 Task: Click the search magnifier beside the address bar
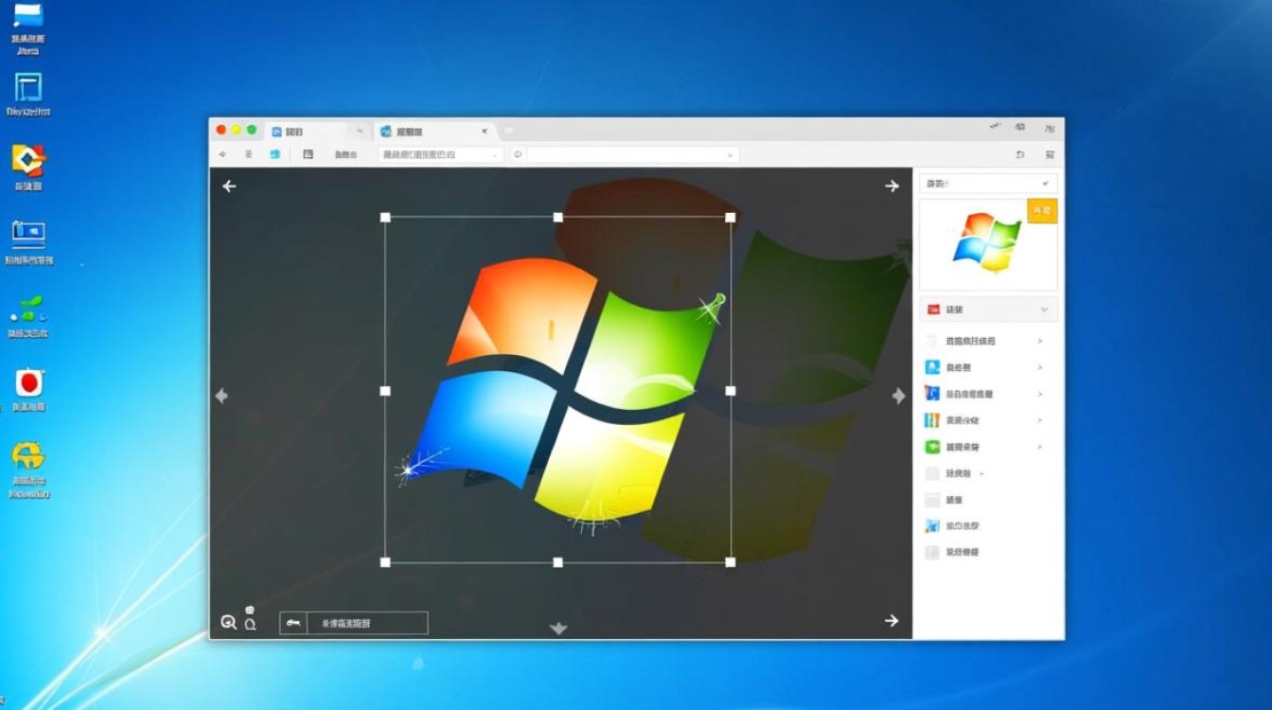[x=518, y=153]
